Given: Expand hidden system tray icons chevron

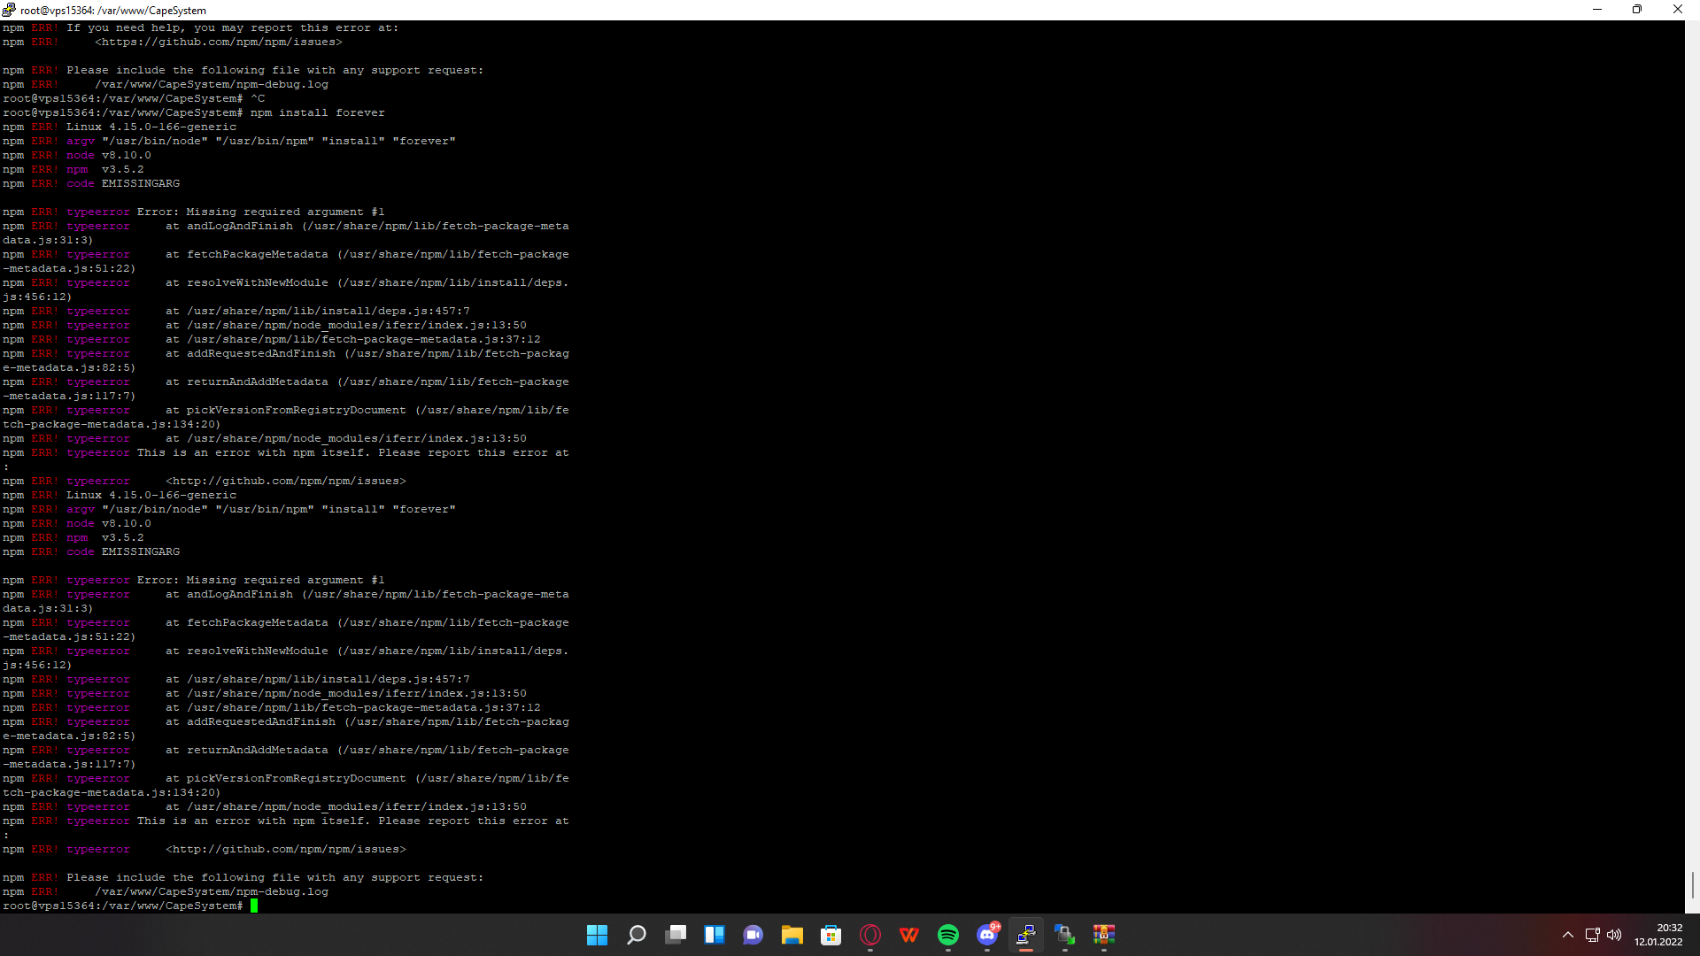Looking at the screenshot, I should 1568,935.
